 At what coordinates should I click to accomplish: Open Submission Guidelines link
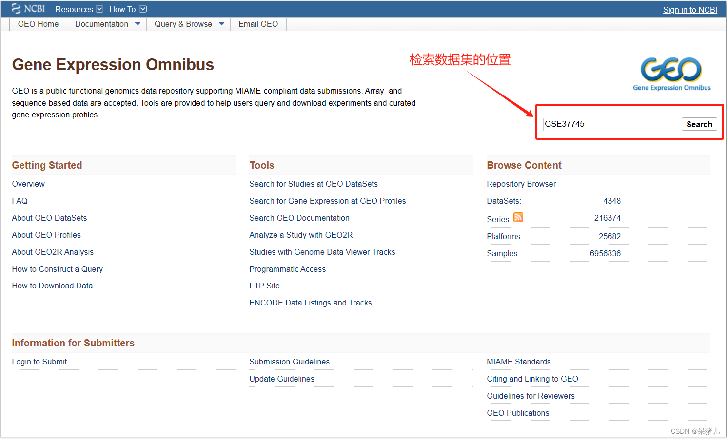290,362
